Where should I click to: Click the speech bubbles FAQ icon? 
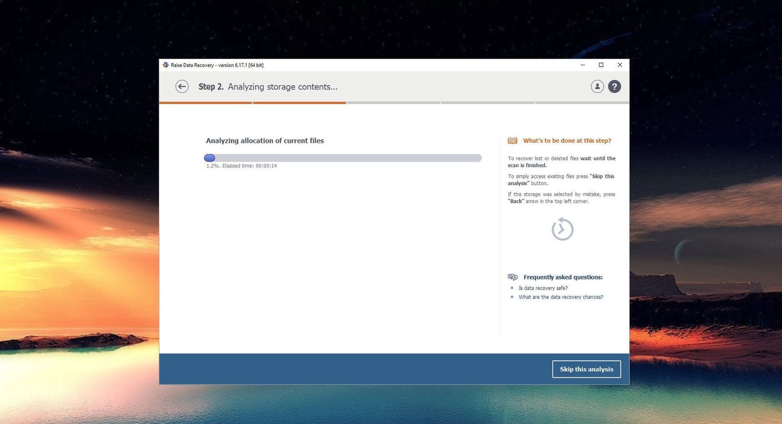pos(513,277)
